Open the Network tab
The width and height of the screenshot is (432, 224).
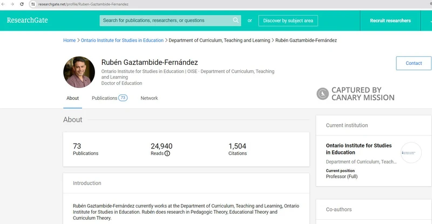pyautogui.click(x=149, y=98)
